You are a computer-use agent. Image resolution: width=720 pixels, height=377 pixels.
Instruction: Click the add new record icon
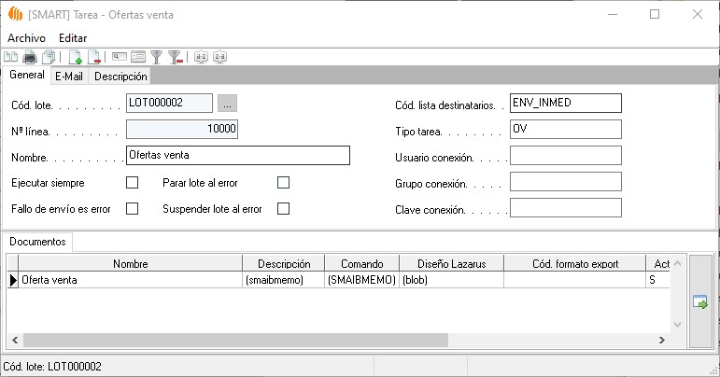pos(77,57)
